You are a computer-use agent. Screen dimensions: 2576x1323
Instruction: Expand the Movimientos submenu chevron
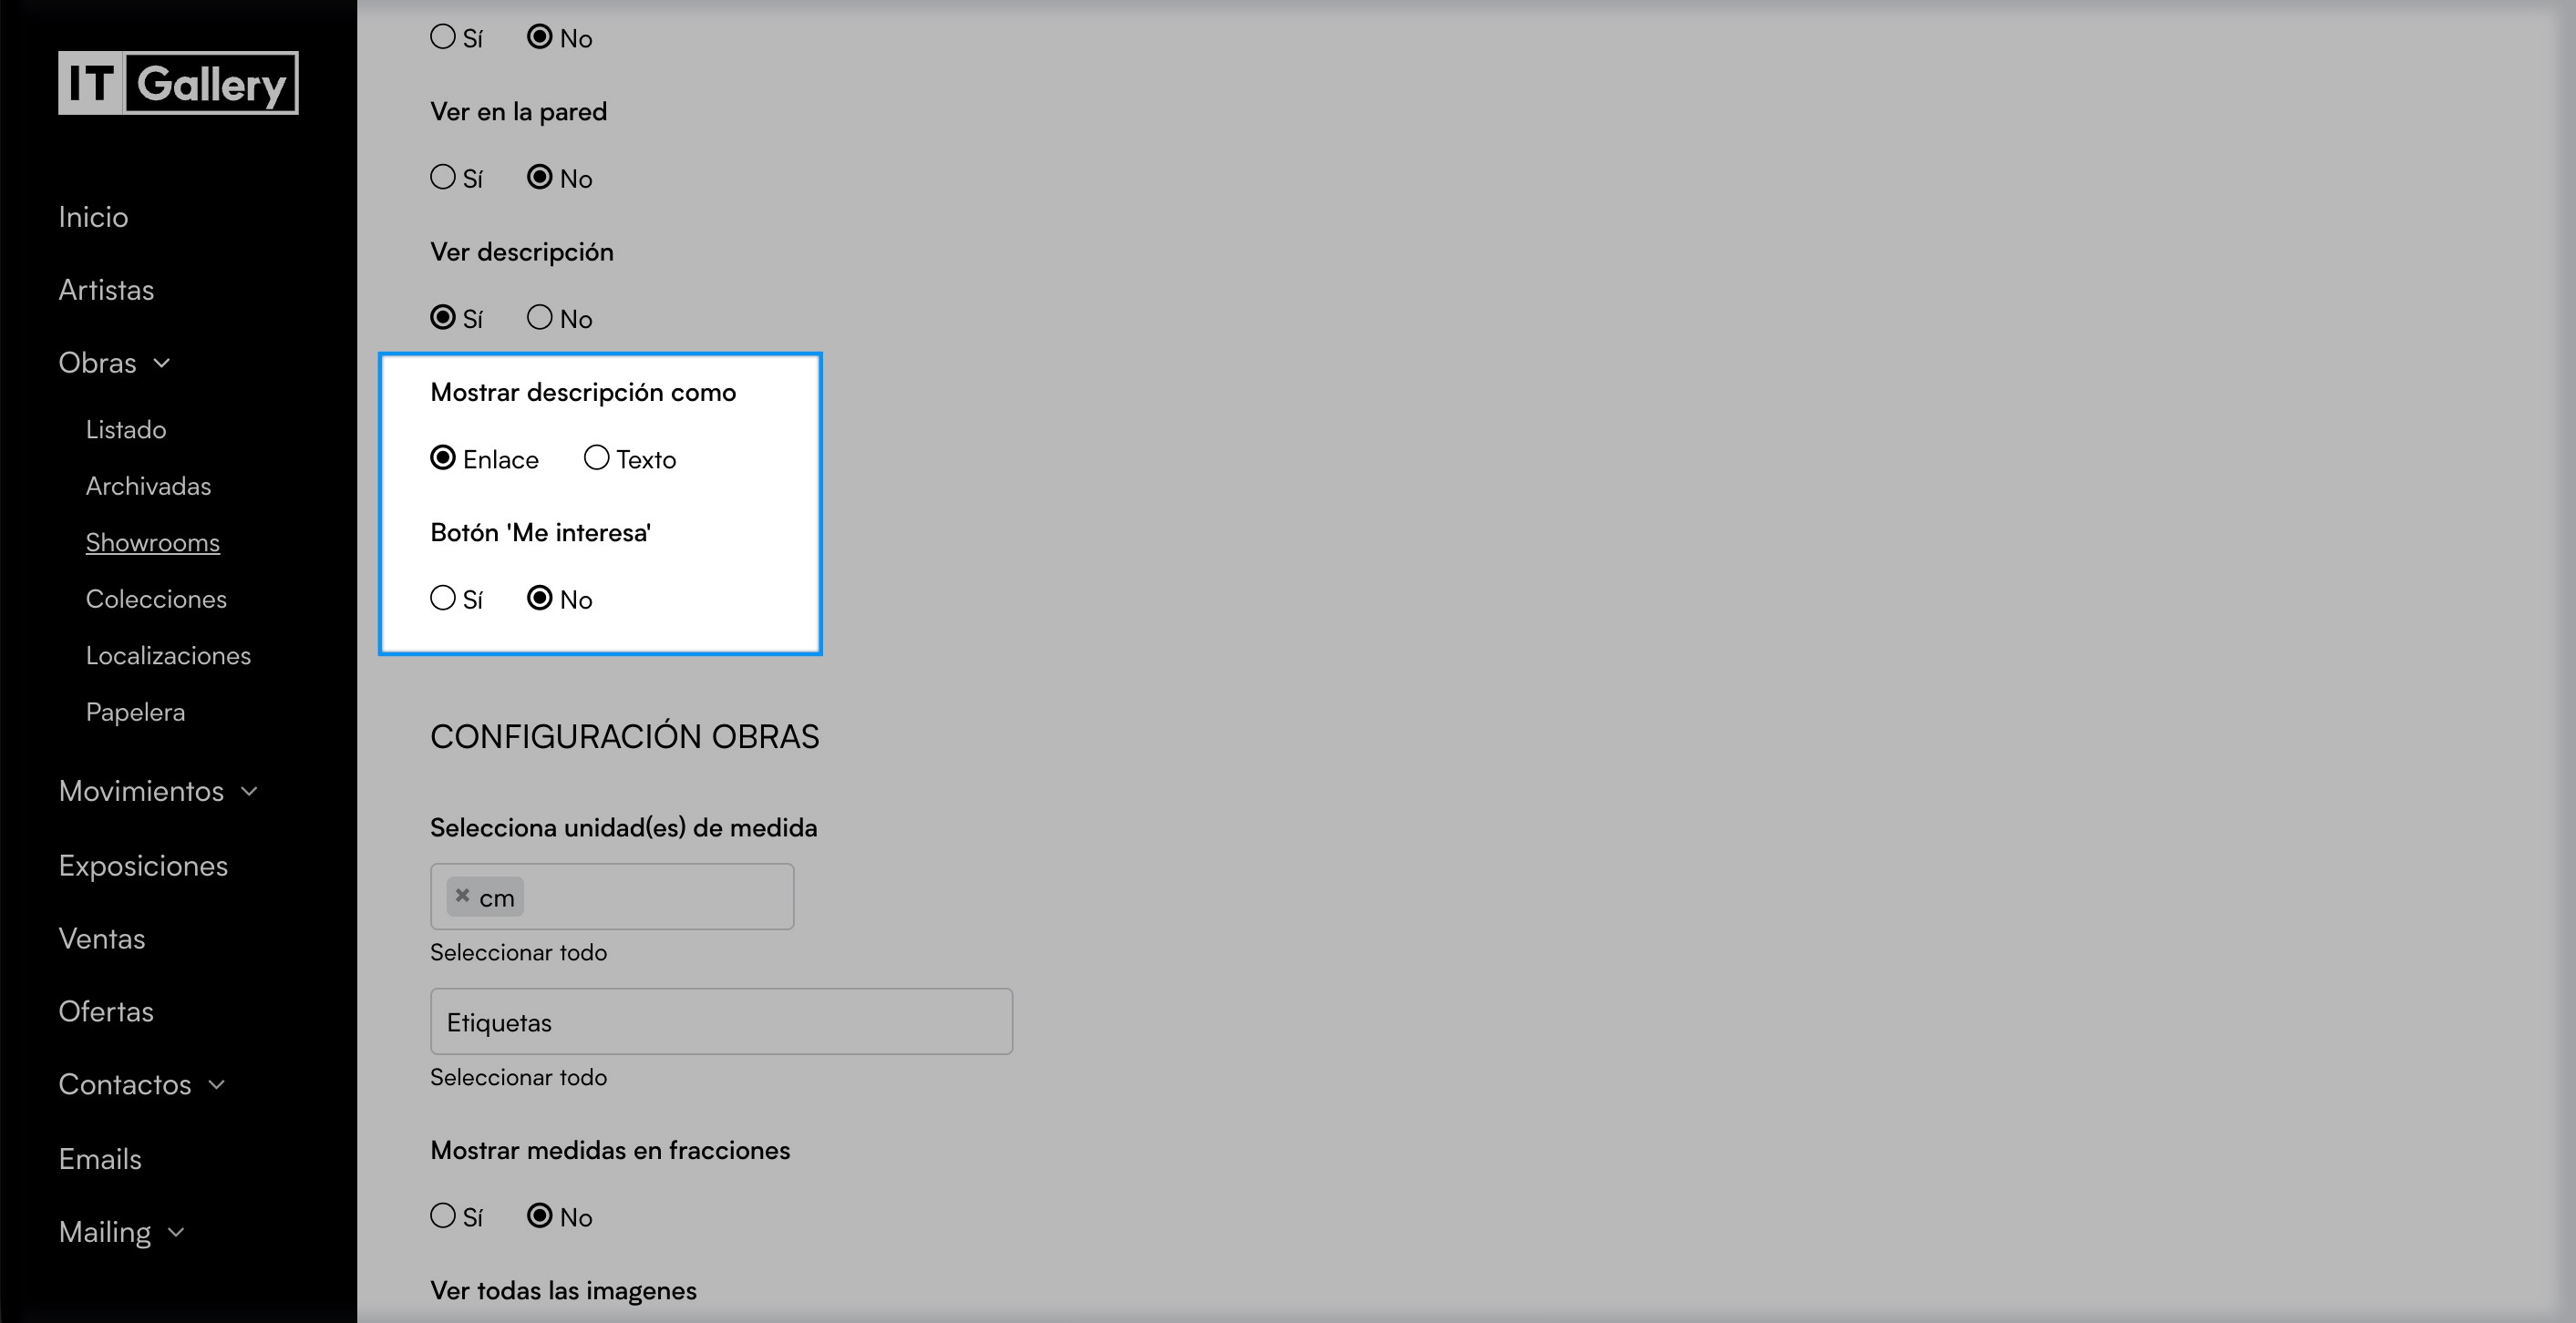(x=249, y=792)
